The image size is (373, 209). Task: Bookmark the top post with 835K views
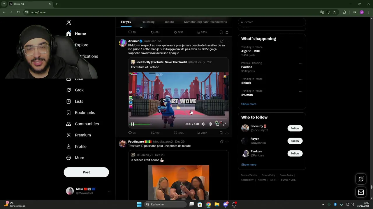[x=221, y=32]
